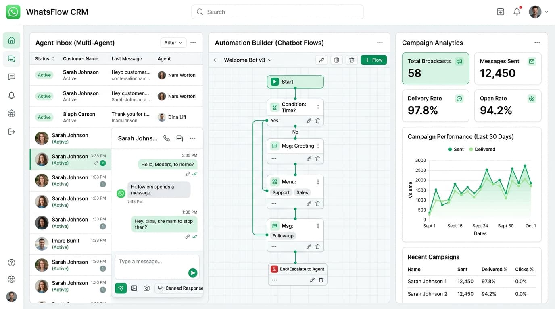The height and width of the screenshot is (309, 555).
Task: Edit the Condition: Time? node pencil
Action: (x=309, y=121)
